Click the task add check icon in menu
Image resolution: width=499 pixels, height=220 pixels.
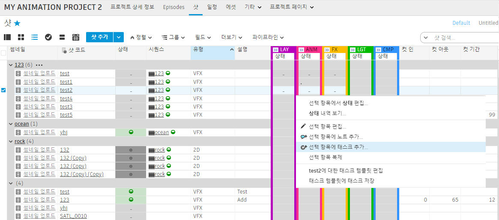click(x=304, y=147)
